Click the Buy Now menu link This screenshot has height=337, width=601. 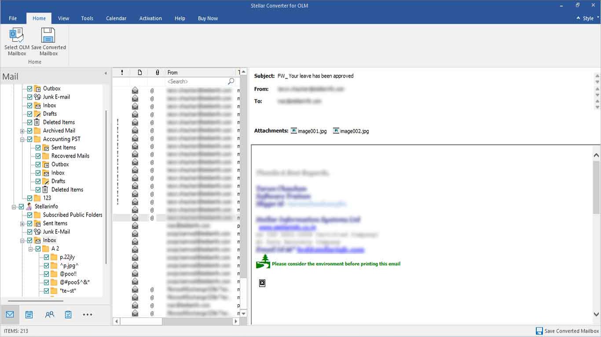(x=208, y=18)
